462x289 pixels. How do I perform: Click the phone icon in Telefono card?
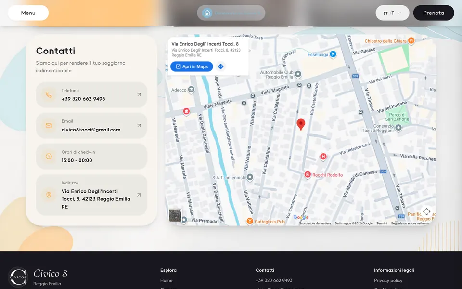(49, 95)
